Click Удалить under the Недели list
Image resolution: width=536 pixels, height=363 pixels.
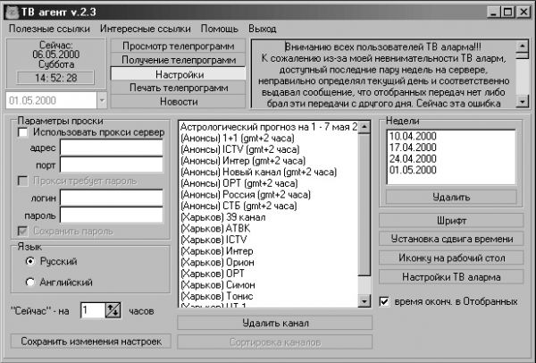(451, 197)
